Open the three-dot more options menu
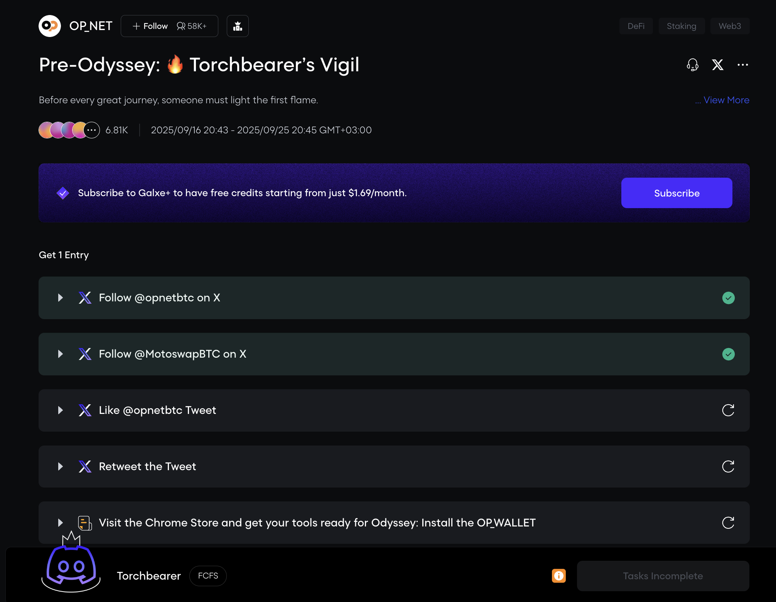 coord(742,65)
